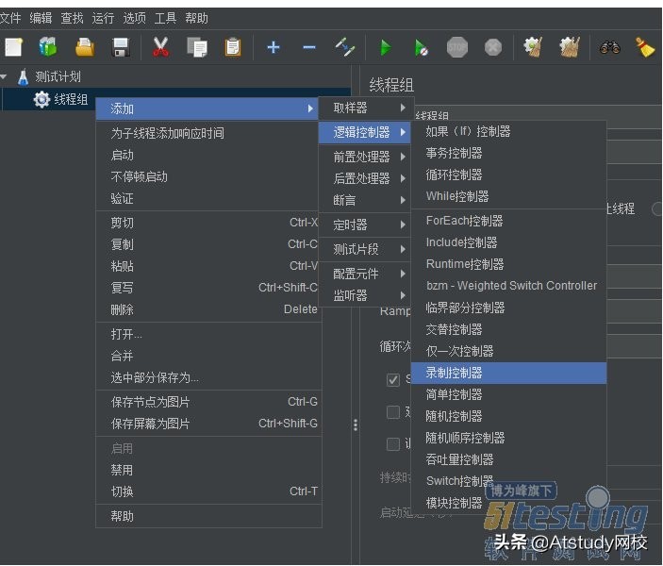Click 不停顿启动 in context menu
The width and height of the screenshot is (663, 566).
[x=207, y=176]
